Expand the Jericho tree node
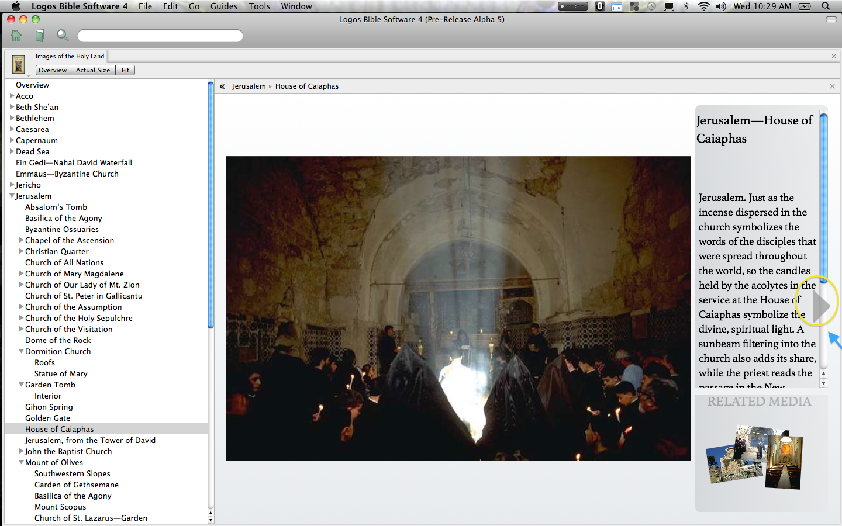Viewport: 842px width, 526px height. tap(12, 185)
